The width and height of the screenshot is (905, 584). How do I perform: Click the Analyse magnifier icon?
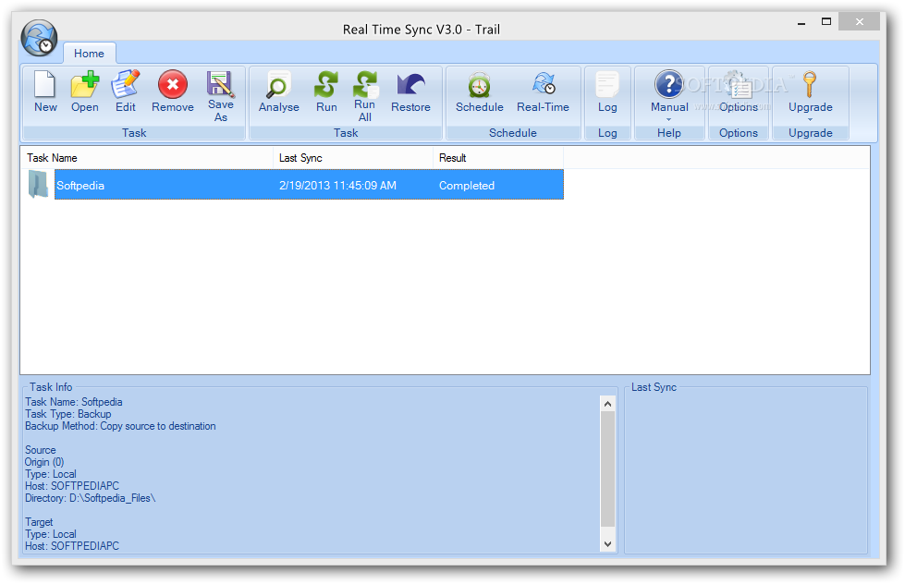(278, 85)
